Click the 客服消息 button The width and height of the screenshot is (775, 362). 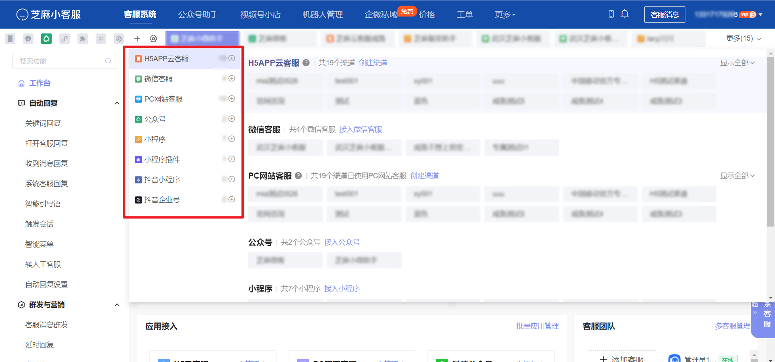664,15
